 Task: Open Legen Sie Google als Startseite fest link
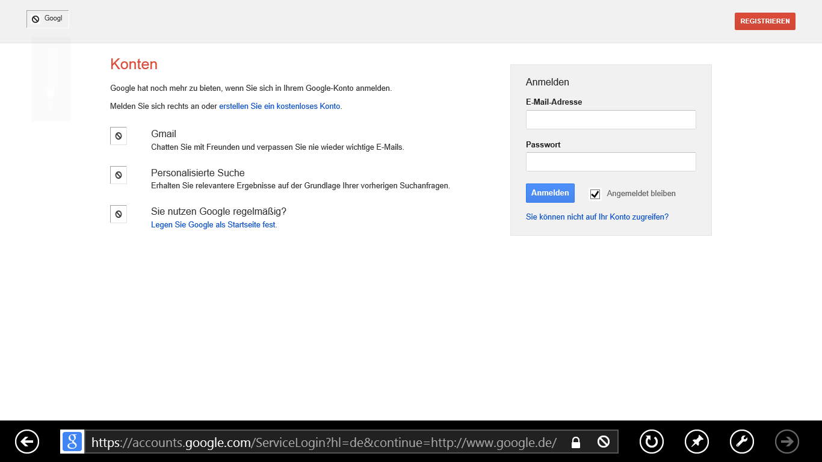[213, 225]
